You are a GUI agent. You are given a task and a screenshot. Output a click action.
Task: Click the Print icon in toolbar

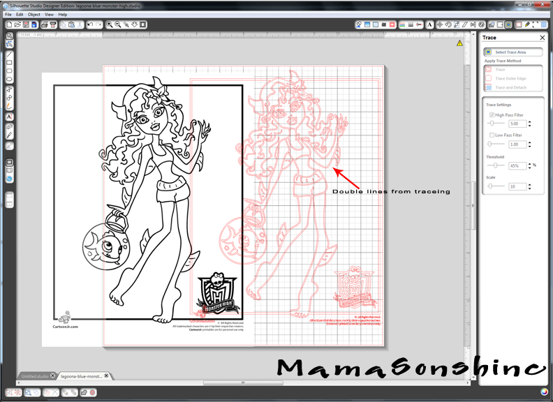[44, 24]
